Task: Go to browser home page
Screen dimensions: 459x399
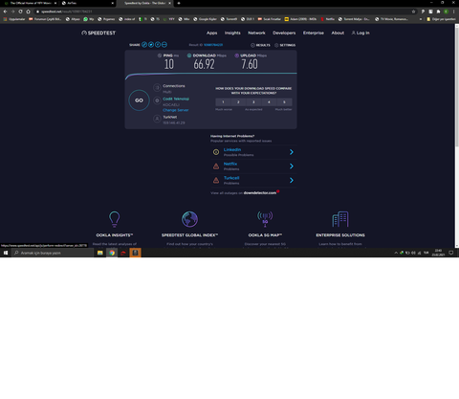Action: [x=28, y=11]
